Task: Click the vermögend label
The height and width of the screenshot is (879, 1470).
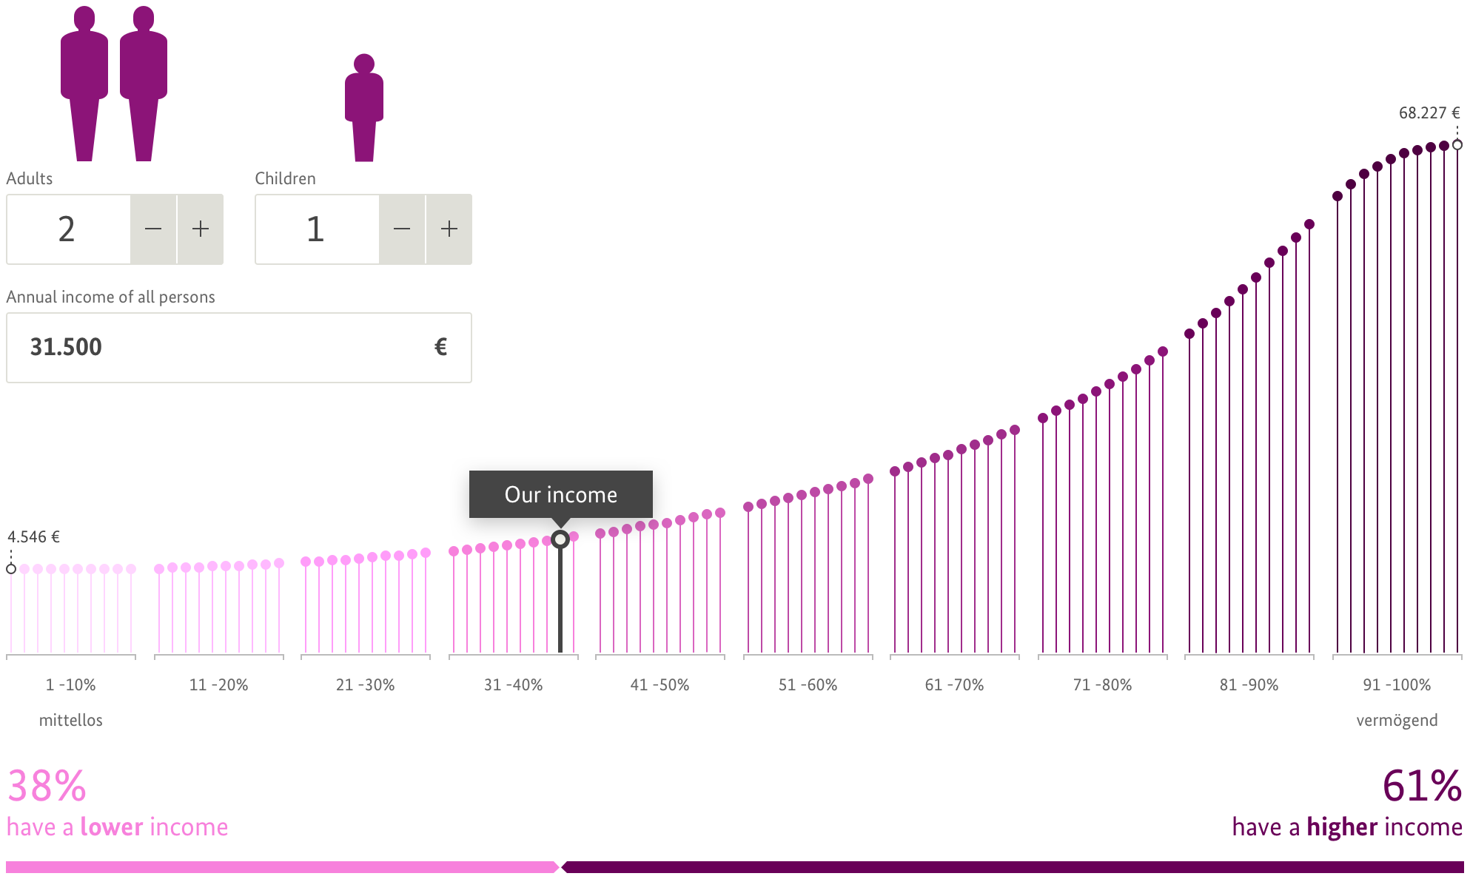Action: (1397, 721)
